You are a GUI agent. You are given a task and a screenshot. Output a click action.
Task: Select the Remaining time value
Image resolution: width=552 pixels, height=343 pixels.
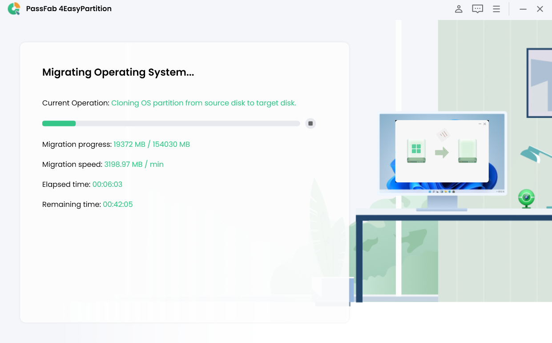click(x=117, y=204)
